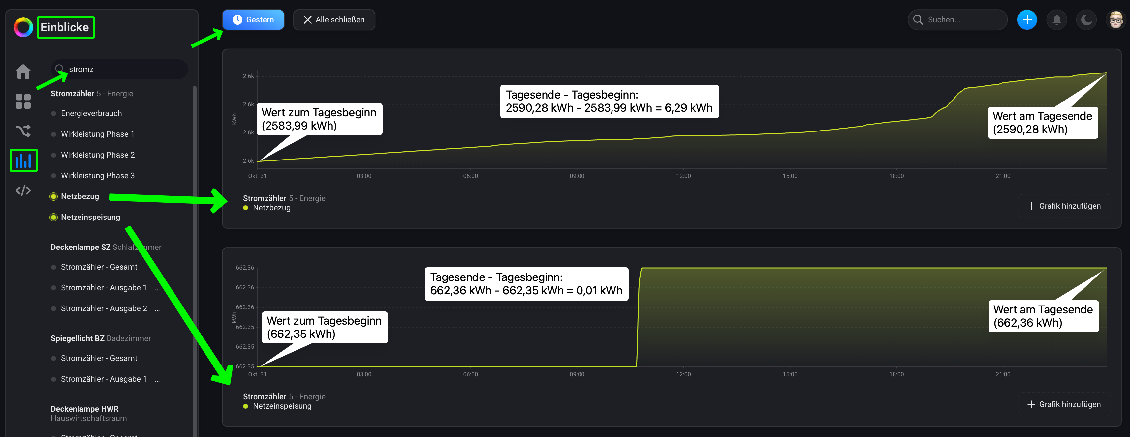
Task: Open the home icon in sidebar
Action: [23, 72]
